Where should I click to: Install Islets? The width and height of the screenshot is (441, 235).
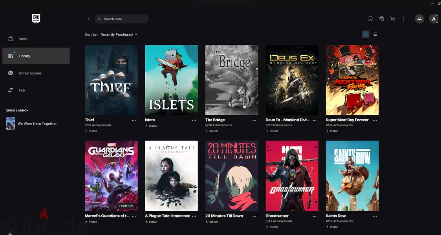pyautogui.click(x=151, y=126)
